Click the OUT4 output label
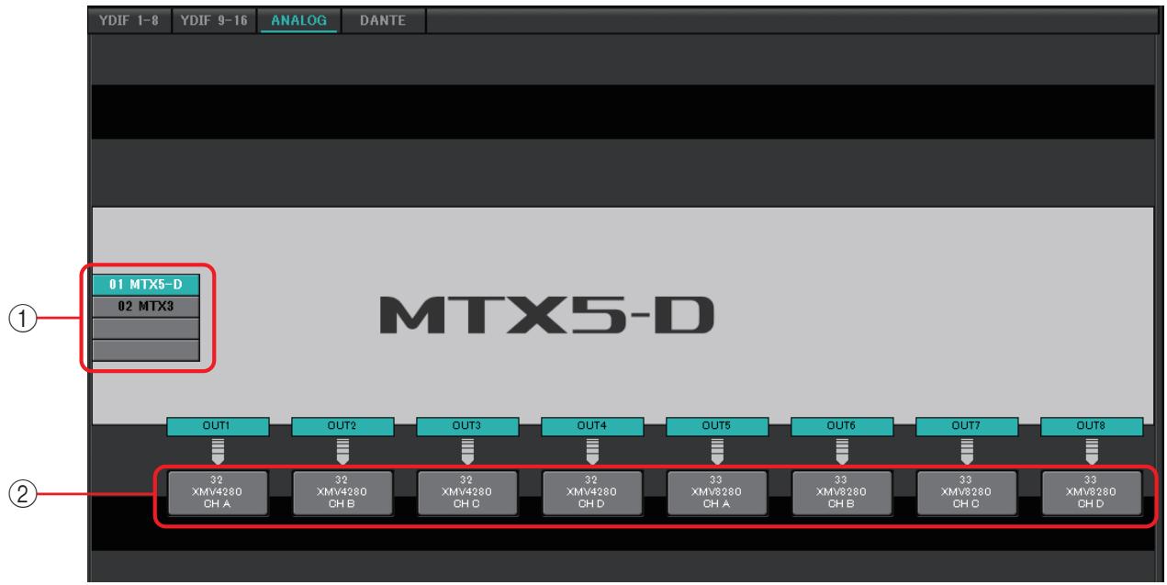This screenshot has width=1167, height=585. coord(592,426)
